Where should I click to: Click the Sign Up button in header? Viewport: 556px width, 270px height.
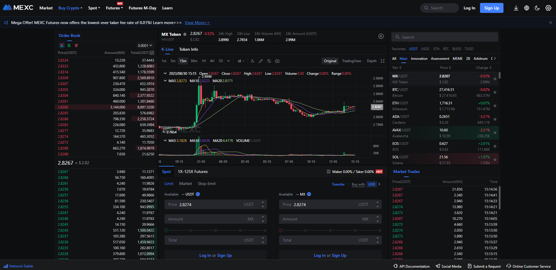492,8
